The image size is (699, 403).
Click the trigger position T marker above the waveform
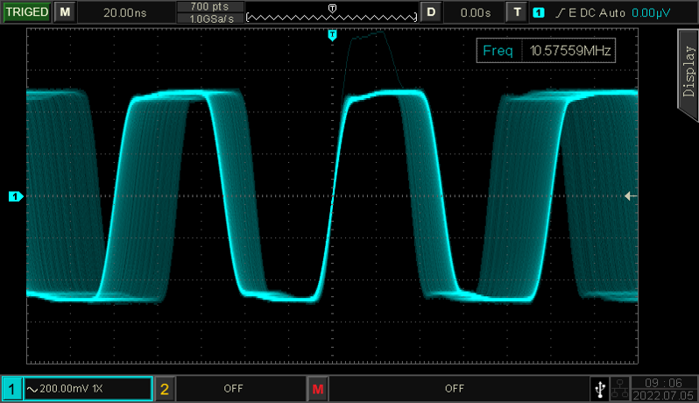coord(332,35)
